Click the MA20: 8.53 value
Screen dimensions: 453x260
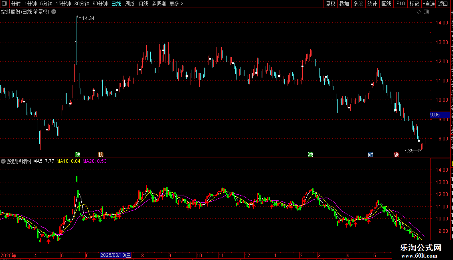95,161
